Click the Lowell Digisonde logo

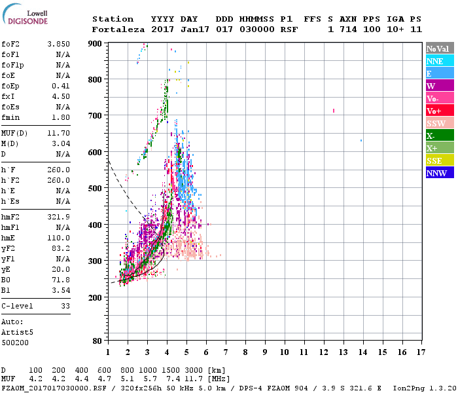(25, 14)
